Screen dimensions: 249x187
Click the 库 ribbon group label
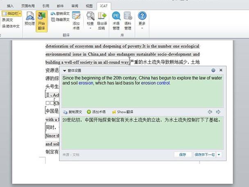click(x=122, y=35)
